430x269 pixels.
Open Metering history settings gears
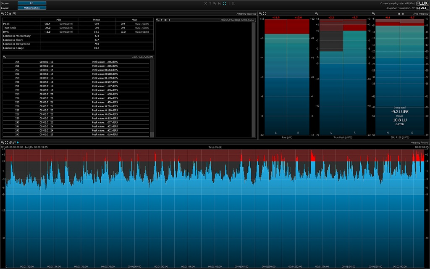pos(3,142)
